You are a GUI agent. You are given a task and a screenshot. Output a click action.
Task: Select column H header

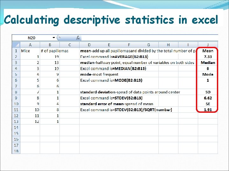[x=168, y=45]
